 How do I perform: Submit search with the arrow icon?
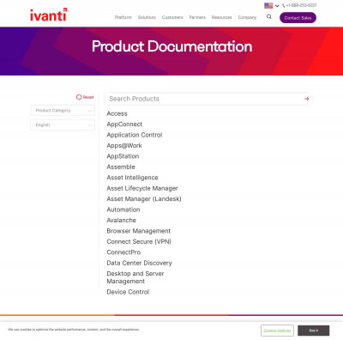306,99
